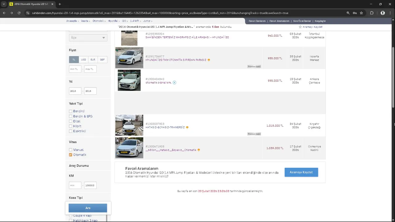Select GBP currency tab

pos(102,60)
